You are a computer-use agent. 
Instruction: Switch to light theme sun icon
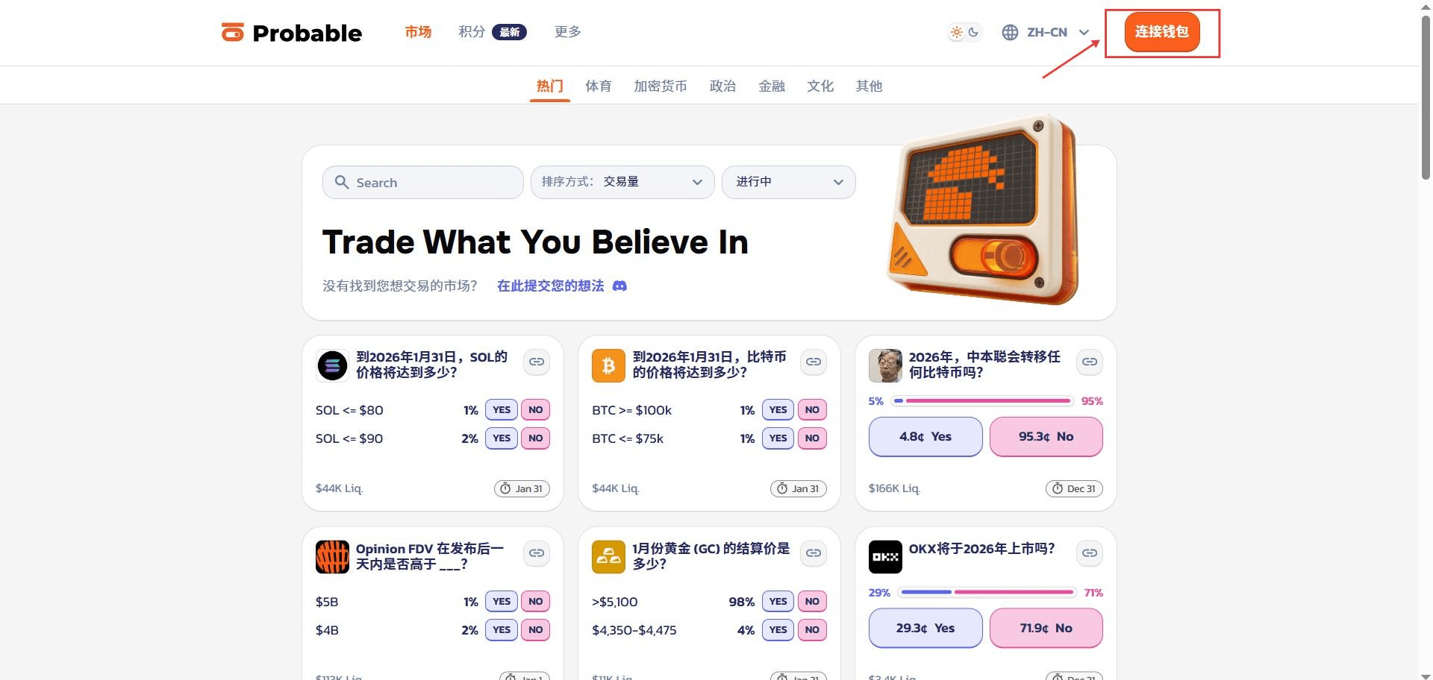pos(956,32)
